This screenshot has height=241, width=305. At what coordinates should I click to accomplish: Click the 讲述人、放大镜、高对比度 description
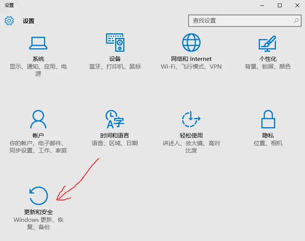(191, 147)
